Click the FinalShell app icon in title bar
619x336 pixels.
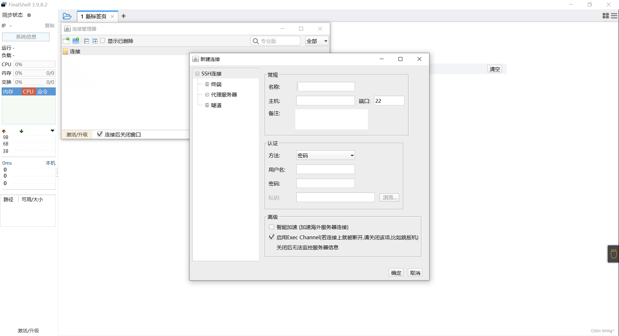click(4, 5)
